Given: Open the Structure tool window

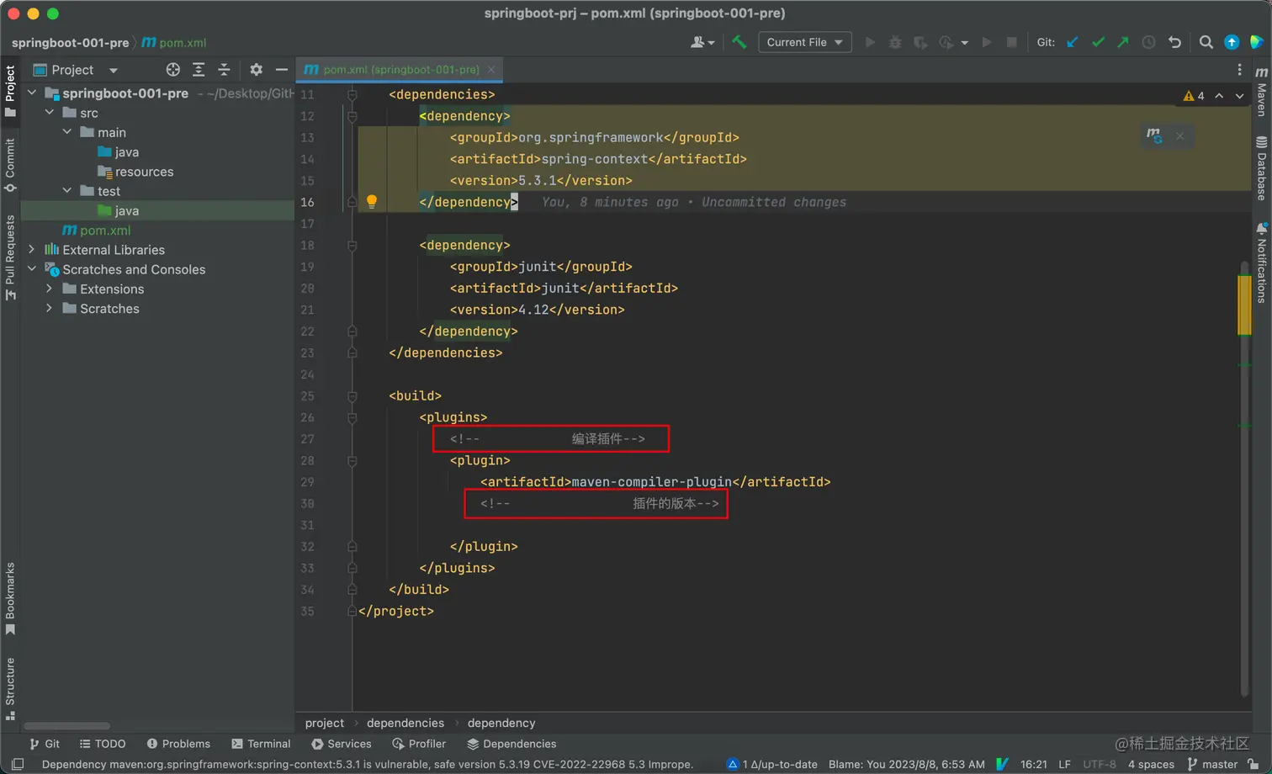Looking at the screenshot, I should (x=10, y=689).
